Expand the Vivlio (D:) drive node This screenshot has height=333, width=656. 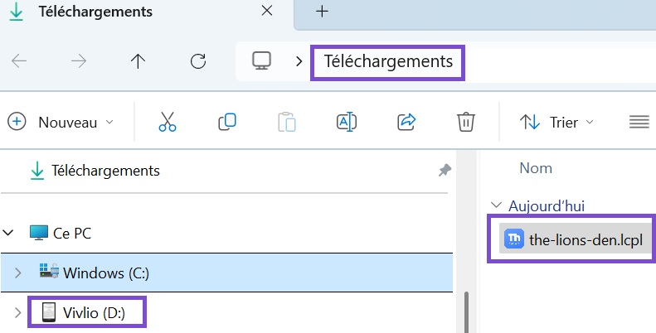17,312
